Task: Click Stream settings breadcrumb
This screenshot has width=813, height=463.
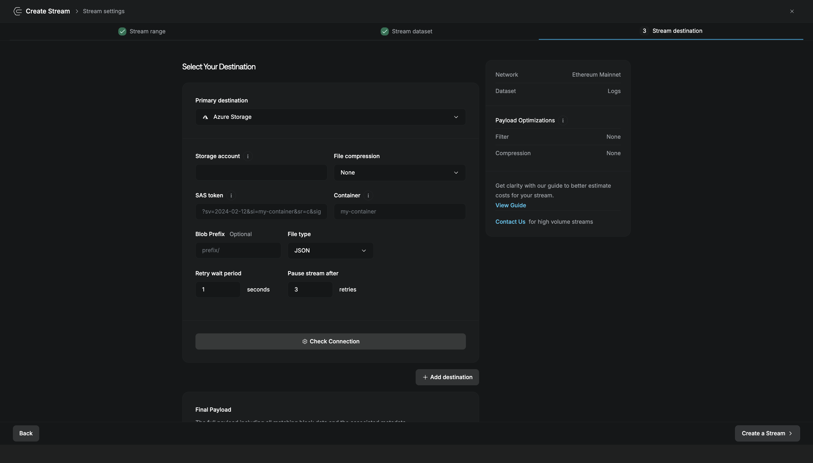Action: pos(104,11)
